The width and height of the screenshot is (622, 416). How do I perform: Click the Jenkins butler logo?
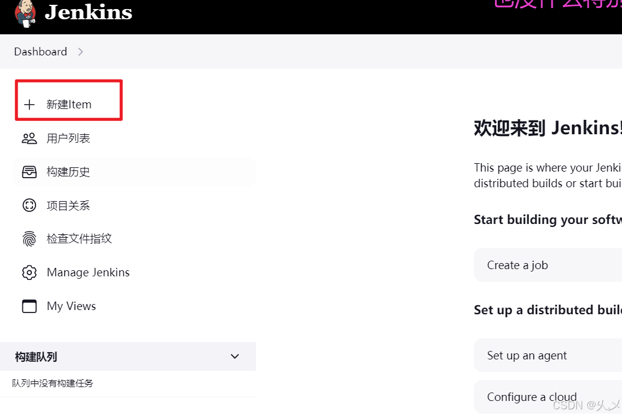pos(25,13)
